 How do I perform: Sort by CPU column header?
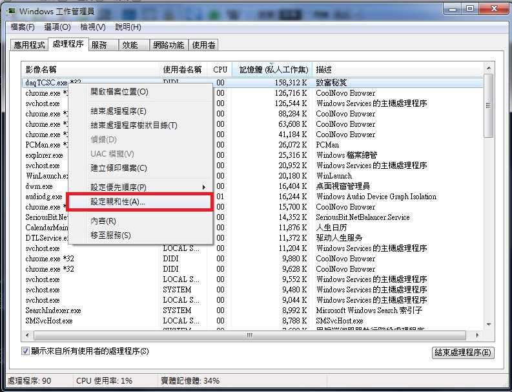pyautogui.click(x=220, y=69)
